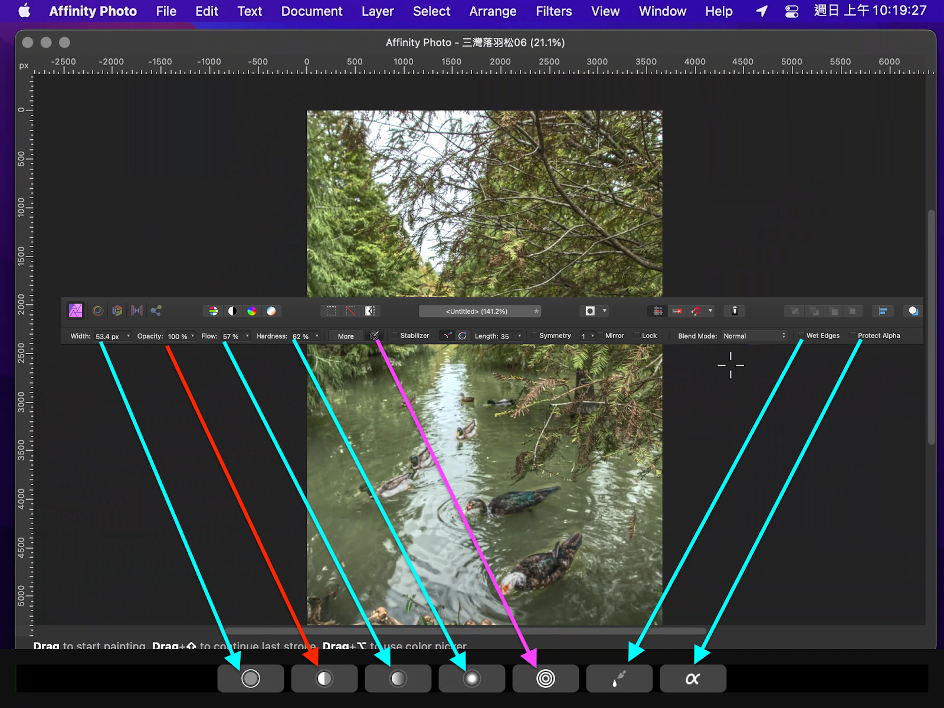Enable the Symmetry checkbox

[535, 336]
